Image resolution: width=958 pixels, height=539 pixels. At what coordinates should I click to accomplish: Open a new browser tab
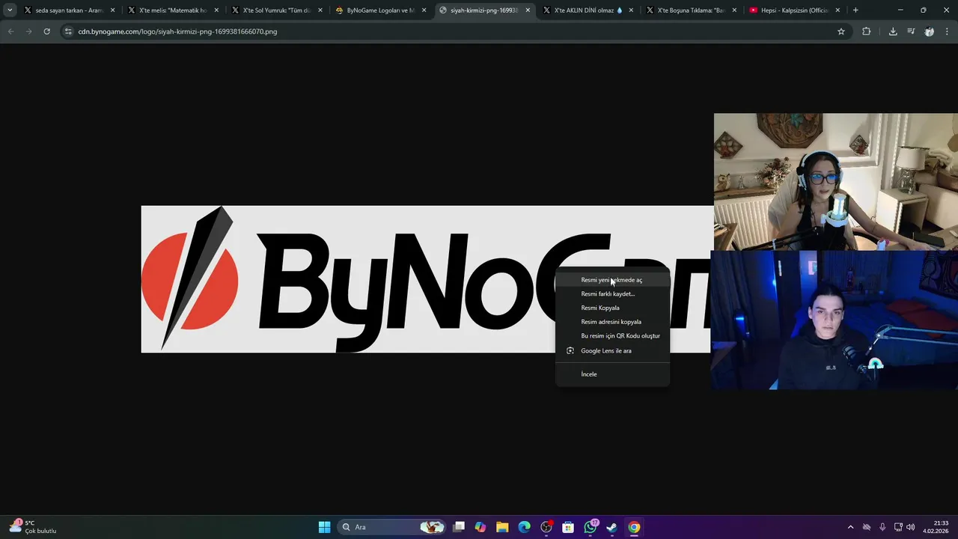(855, 10)
